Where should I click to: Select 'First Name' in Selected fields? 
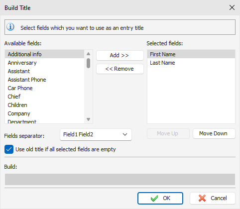pos(191,54)
